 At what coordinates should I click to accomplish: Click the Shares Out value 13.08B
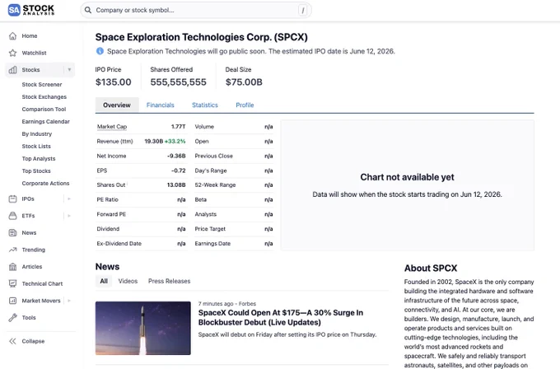[x=176, y=185]
